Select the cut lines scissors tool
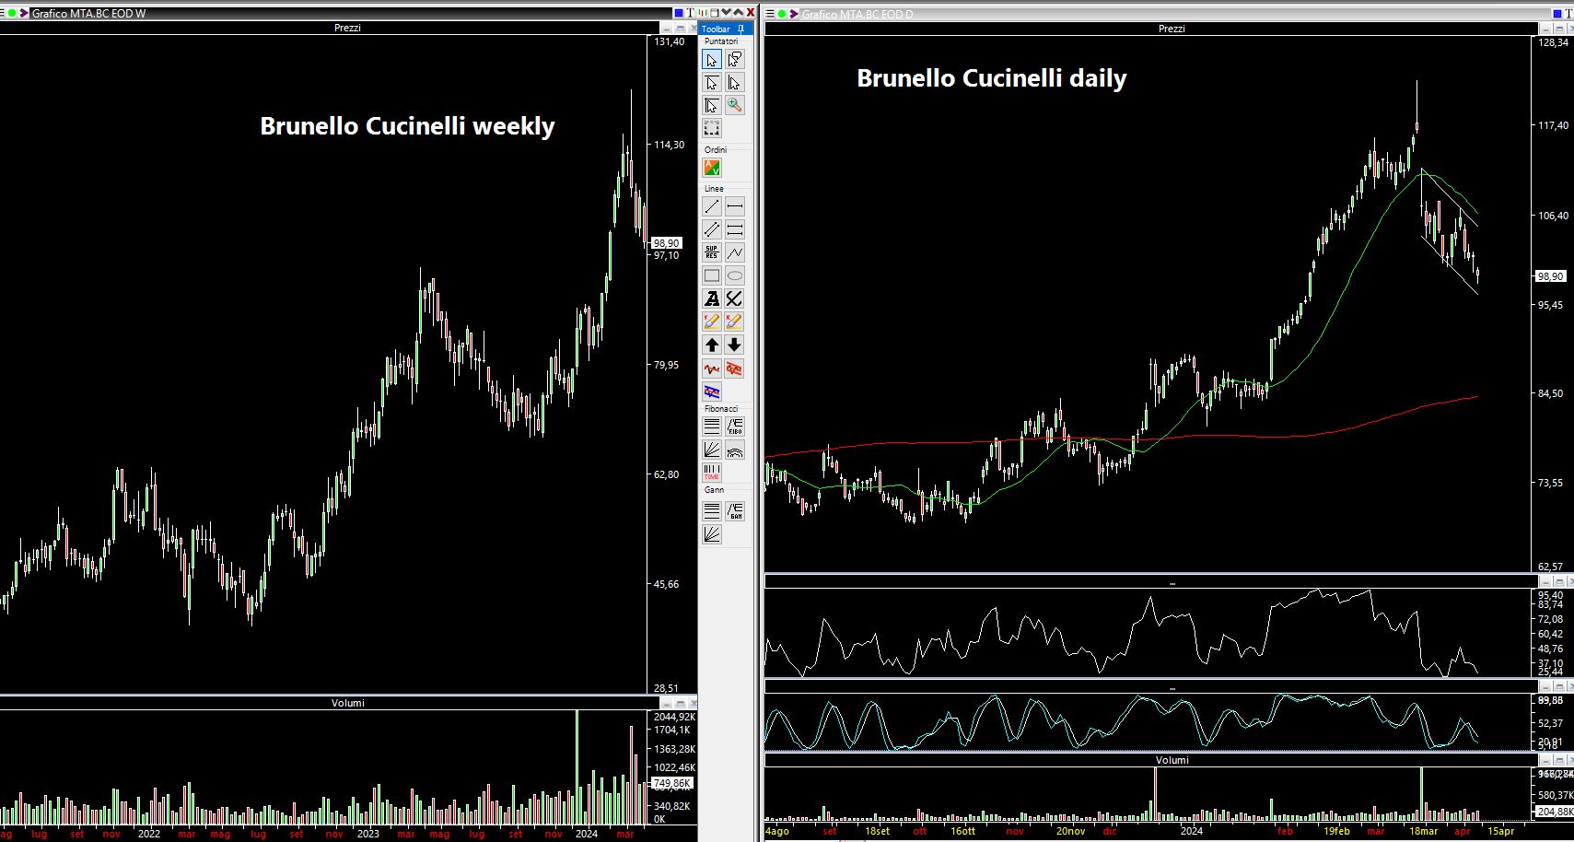 [x=735, y=298]
